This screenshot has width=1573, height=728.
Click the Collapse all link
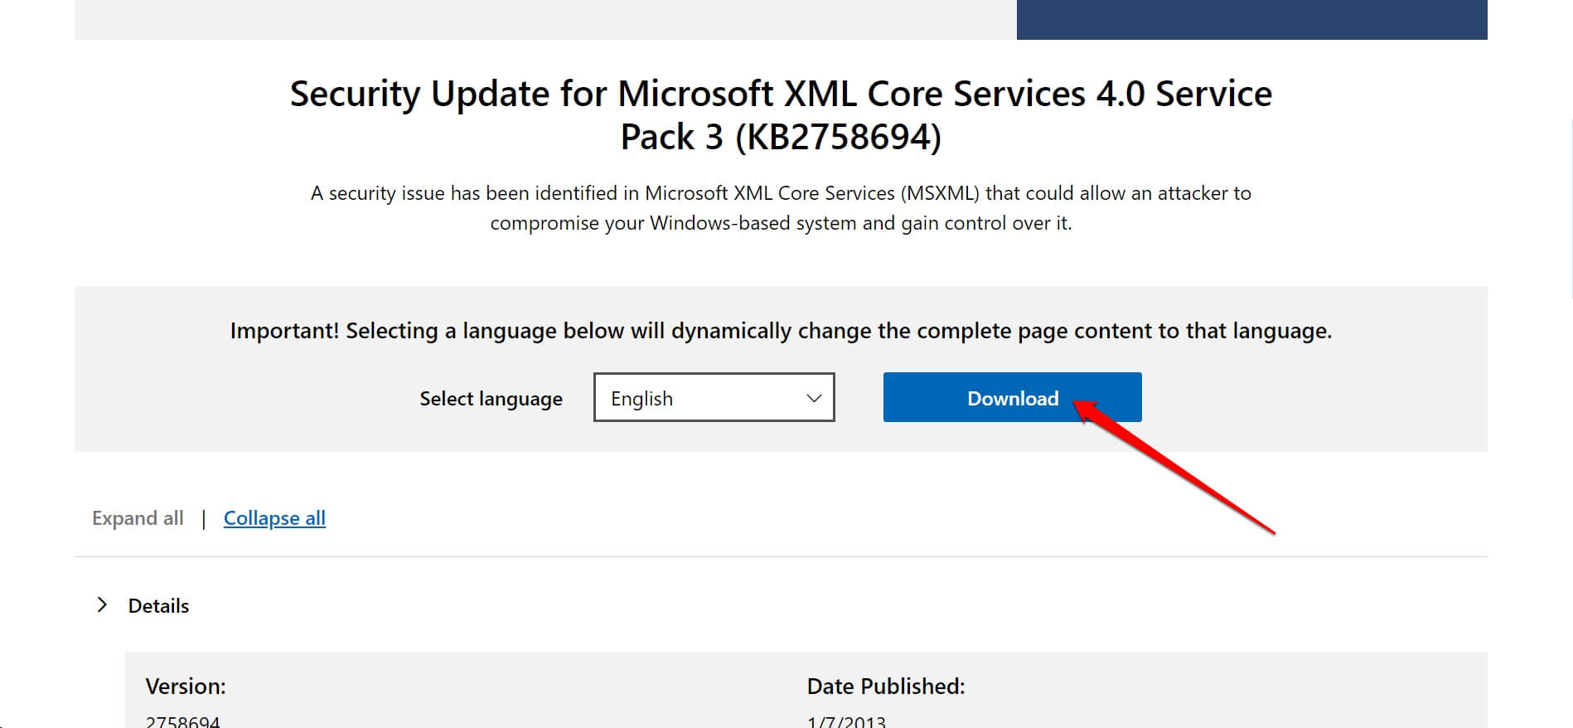point(274,518)
